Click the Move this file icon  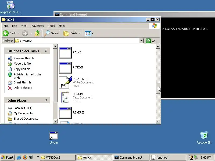[10, 64]
